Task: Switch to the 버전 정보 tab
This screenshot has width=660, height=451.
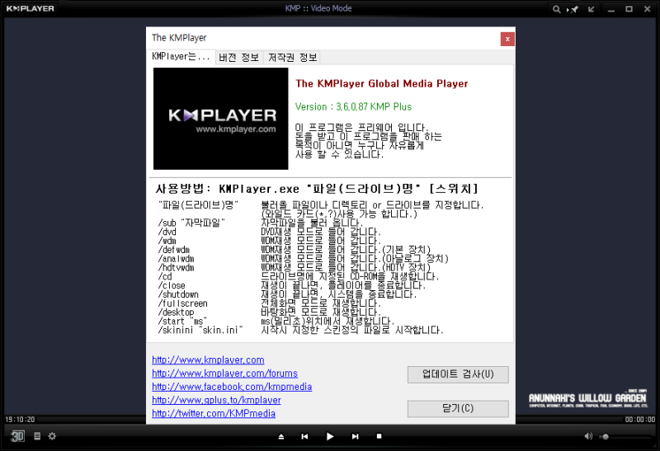Action: click(x=239, y=57)
